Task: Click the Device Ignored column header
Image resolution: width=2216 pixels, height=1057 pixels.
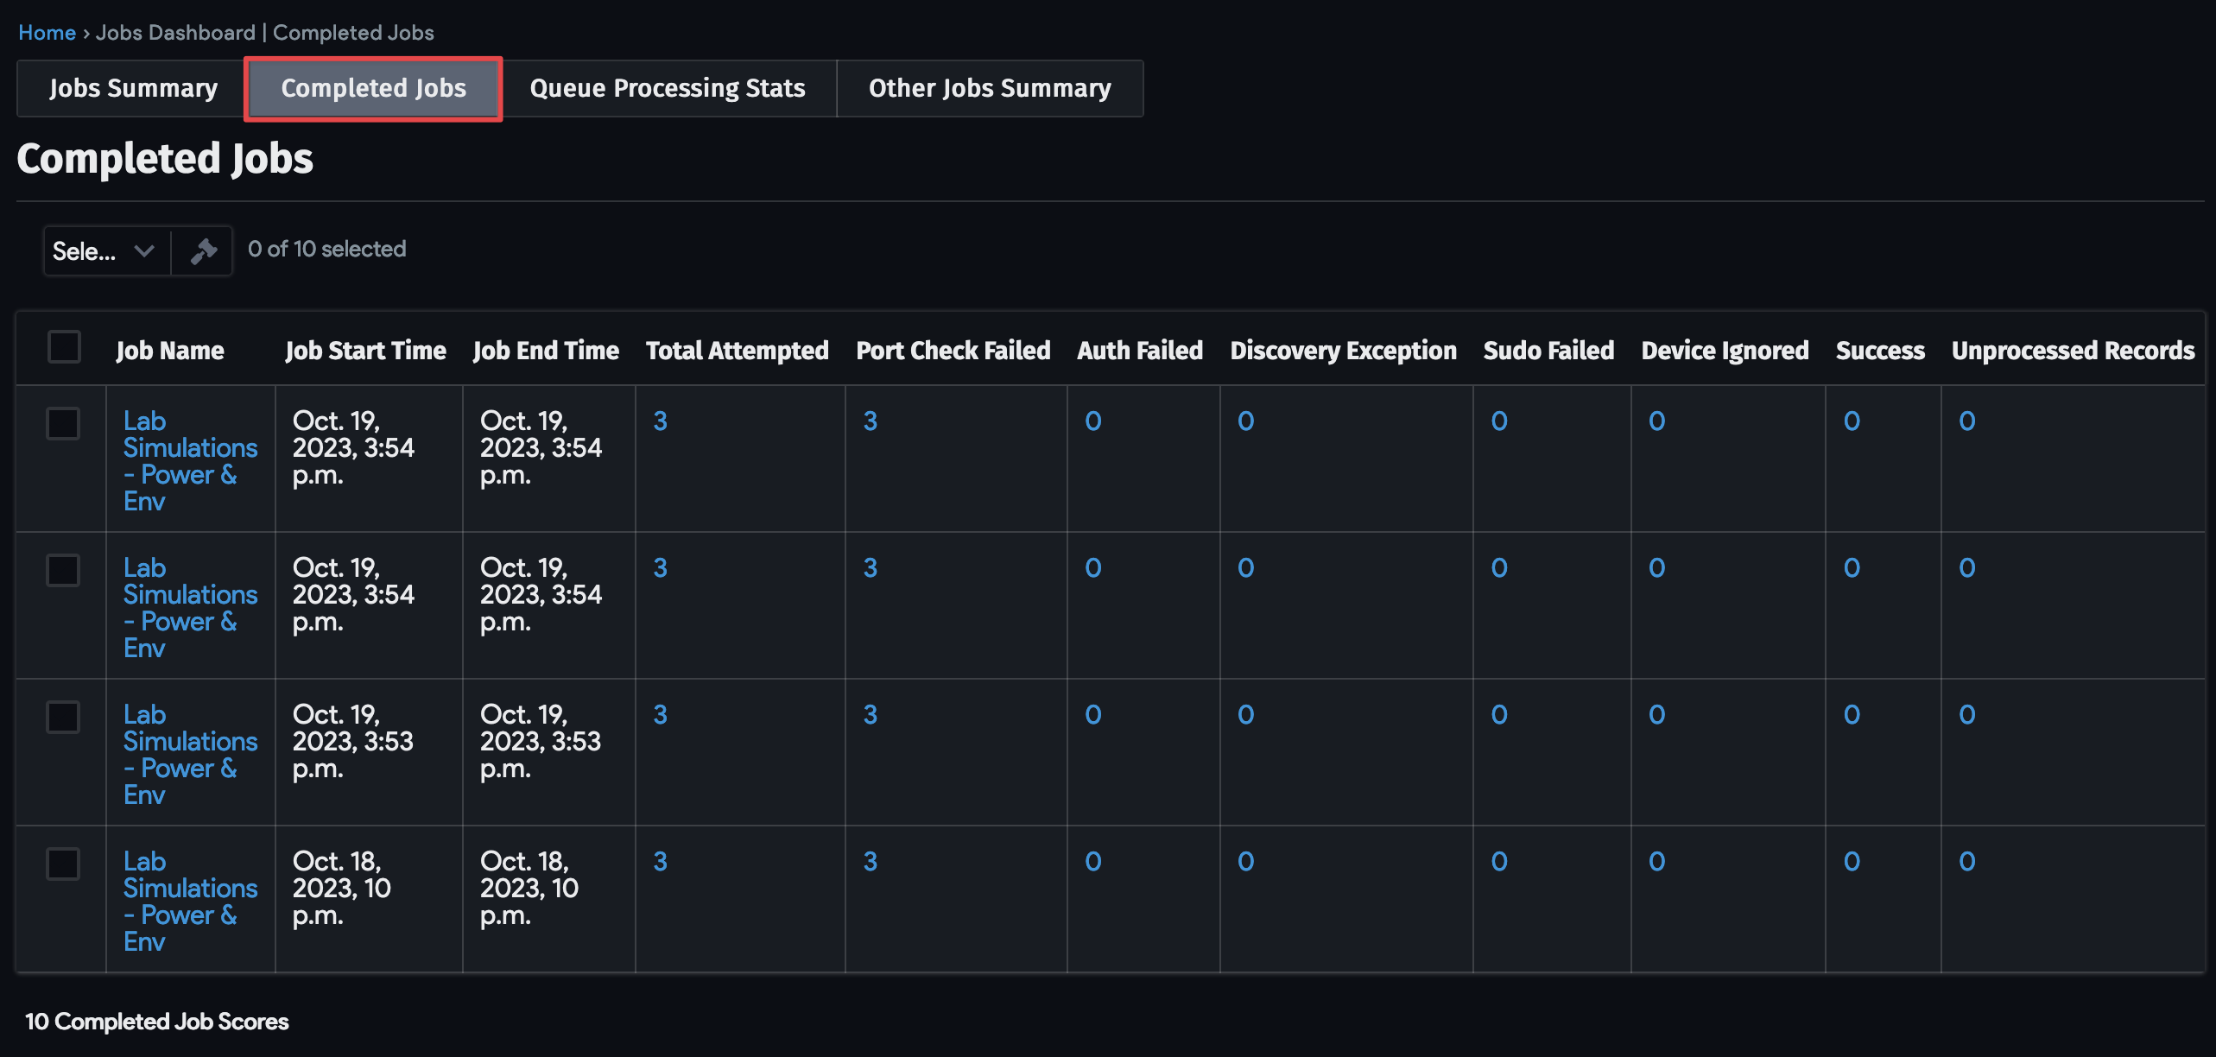Action: pyautogui.click(x=1725, y=351)
